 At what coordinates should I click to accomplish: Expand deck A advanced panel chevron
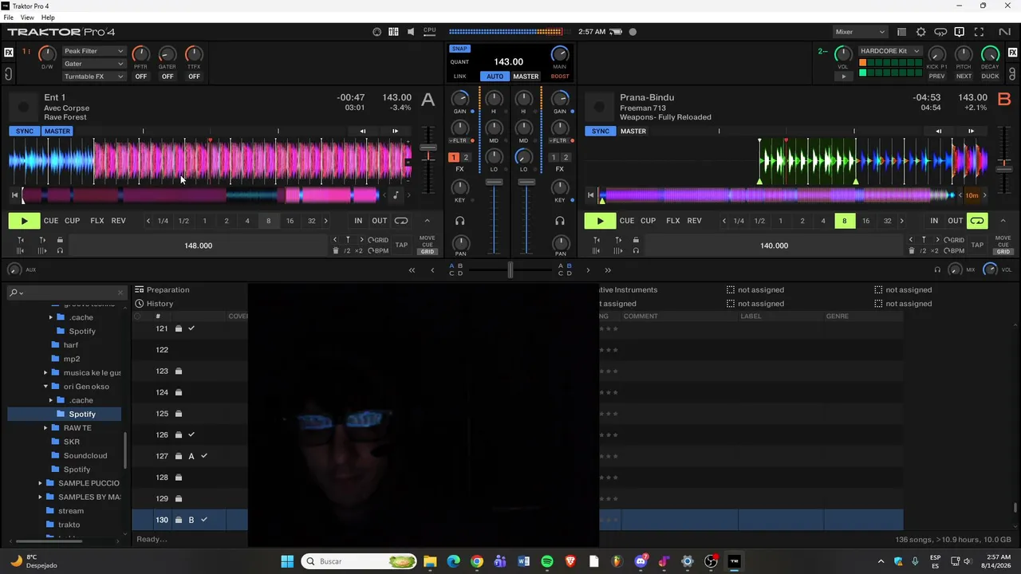click(427, 221)
